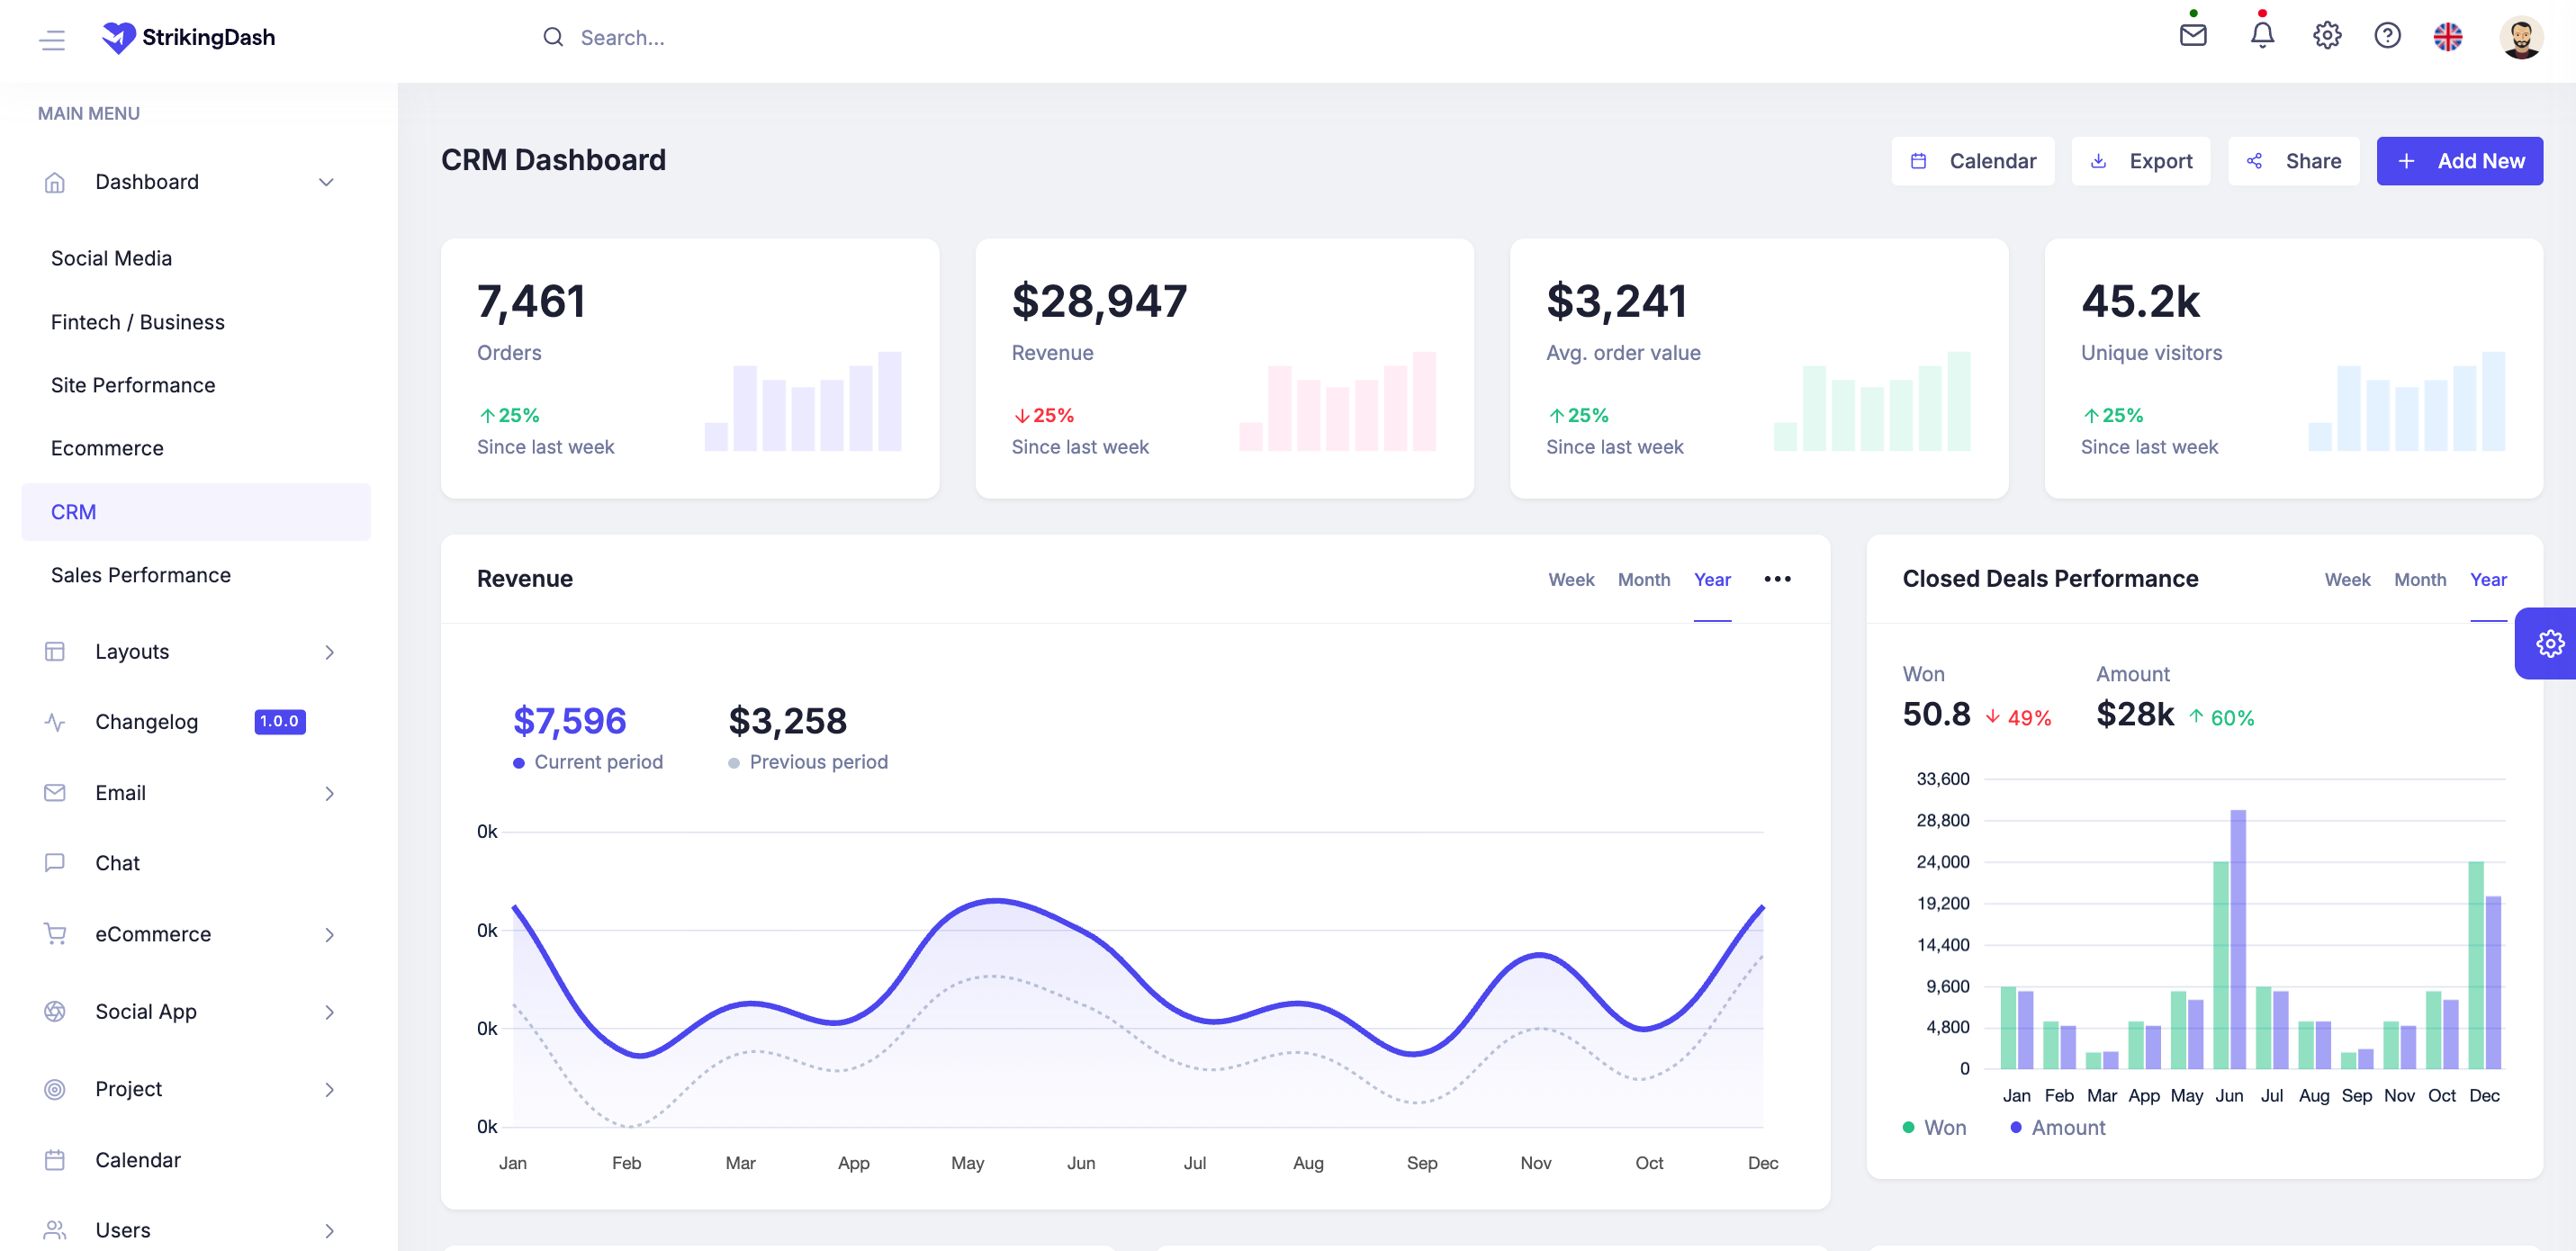The image size is (2576, 1251).
Task: Export the dashboard data
Action: pos(2140,160)
